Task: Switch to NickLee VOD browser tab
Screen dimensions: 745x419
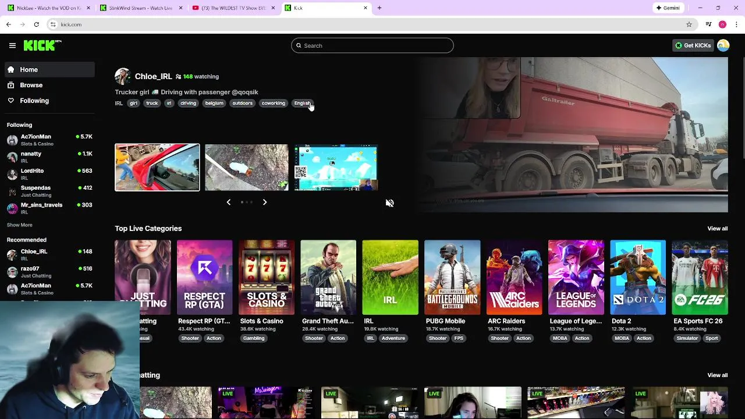Action: 49,8
